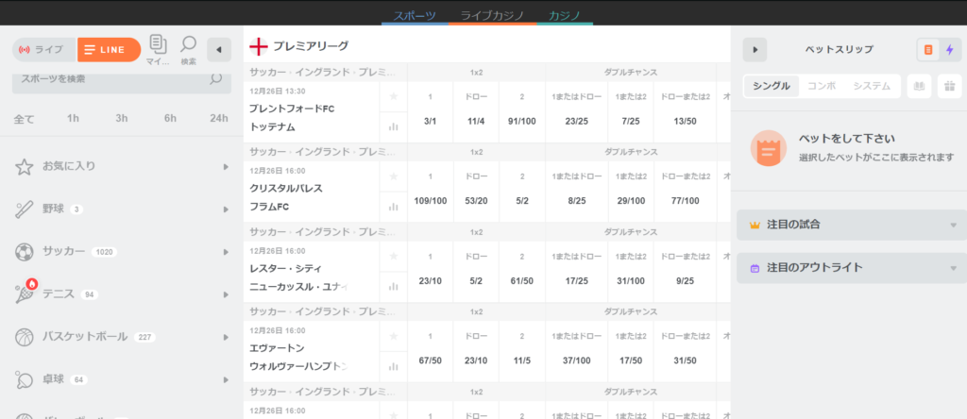Click the favorites star icon in sidebar
The height and width of the screenshot is (419, 967).
(x=24, y=166)
